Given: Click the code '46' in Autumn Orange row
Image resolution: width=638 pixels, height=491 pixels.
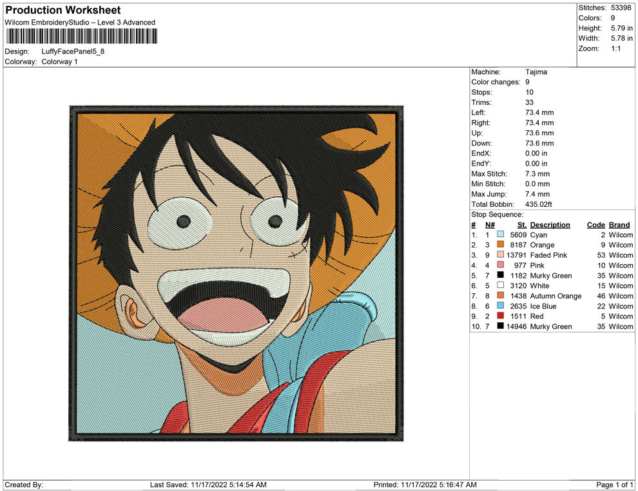Looking at the screenshot, I should tap(601, 296).
